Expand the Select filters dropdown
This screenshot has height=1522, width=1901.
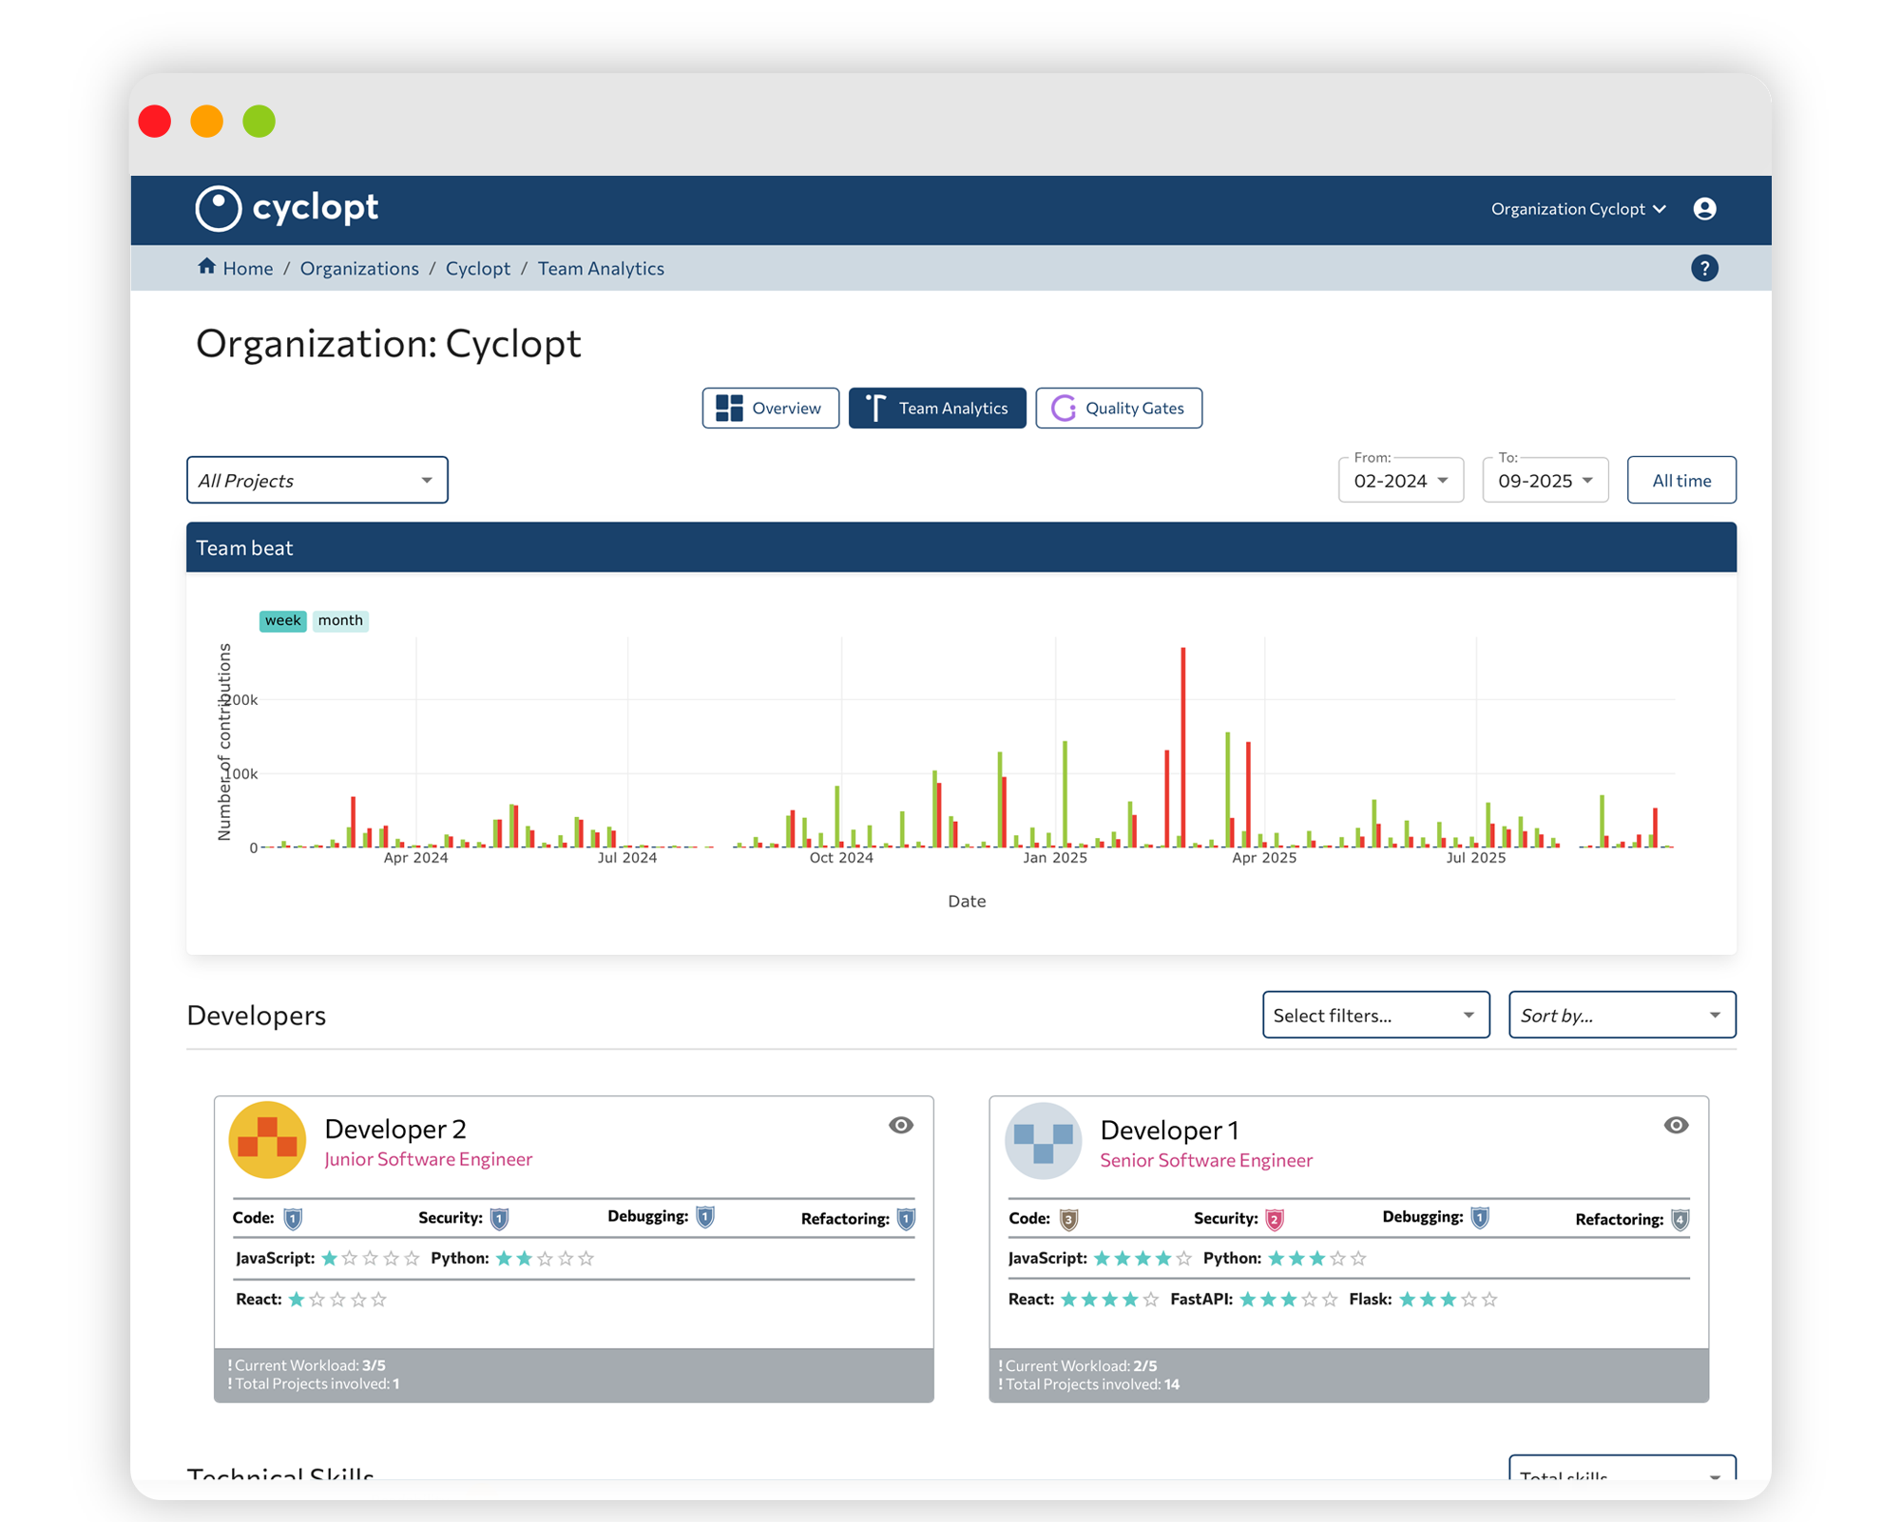(1374, 1016)
